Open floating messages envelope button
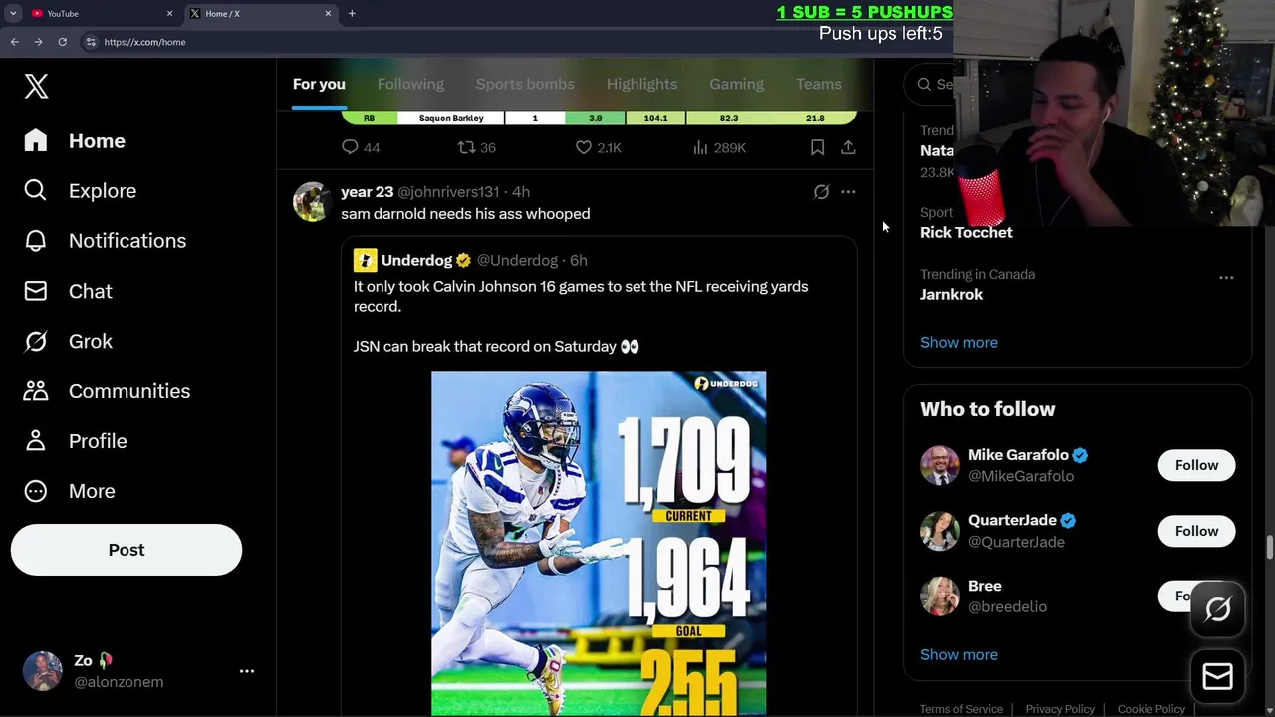Screen dimensions: 1275x717 pos(1218,677)
